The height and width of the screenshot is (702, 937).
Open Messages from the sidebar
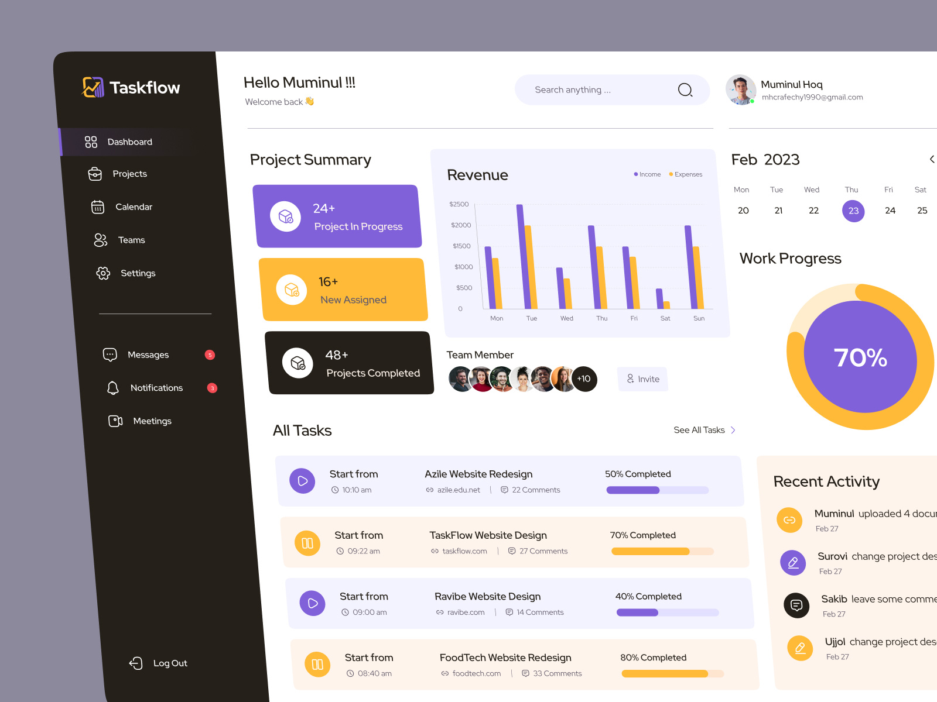coord(148,355)
